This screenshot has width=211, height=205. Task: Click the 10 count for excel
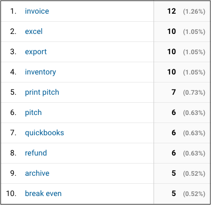click(x=171, y=32)
